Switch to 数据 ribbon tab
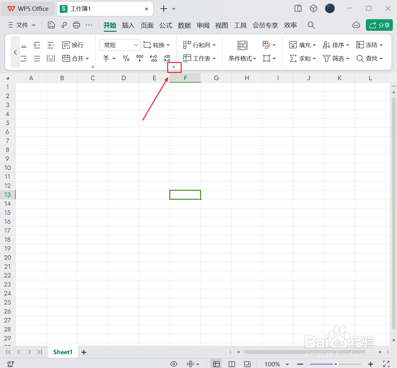The width and height of the screenshot is (397, 368). click(184, 25)
